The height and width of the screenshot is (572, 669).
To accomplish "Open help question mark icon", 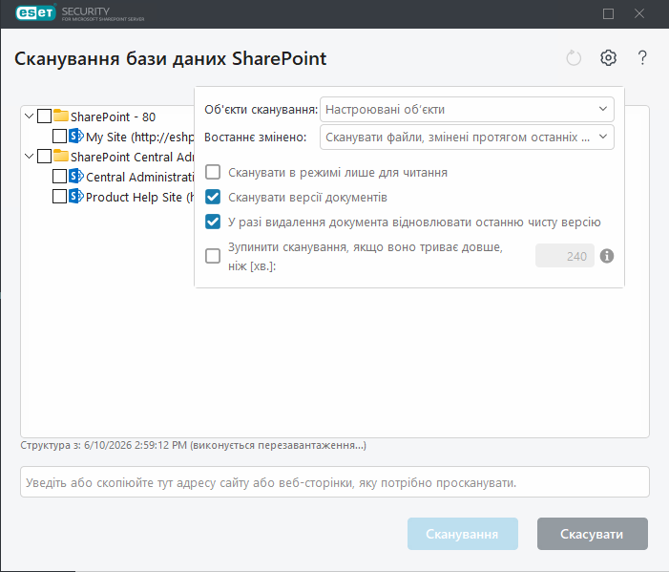I will [642, 57].
